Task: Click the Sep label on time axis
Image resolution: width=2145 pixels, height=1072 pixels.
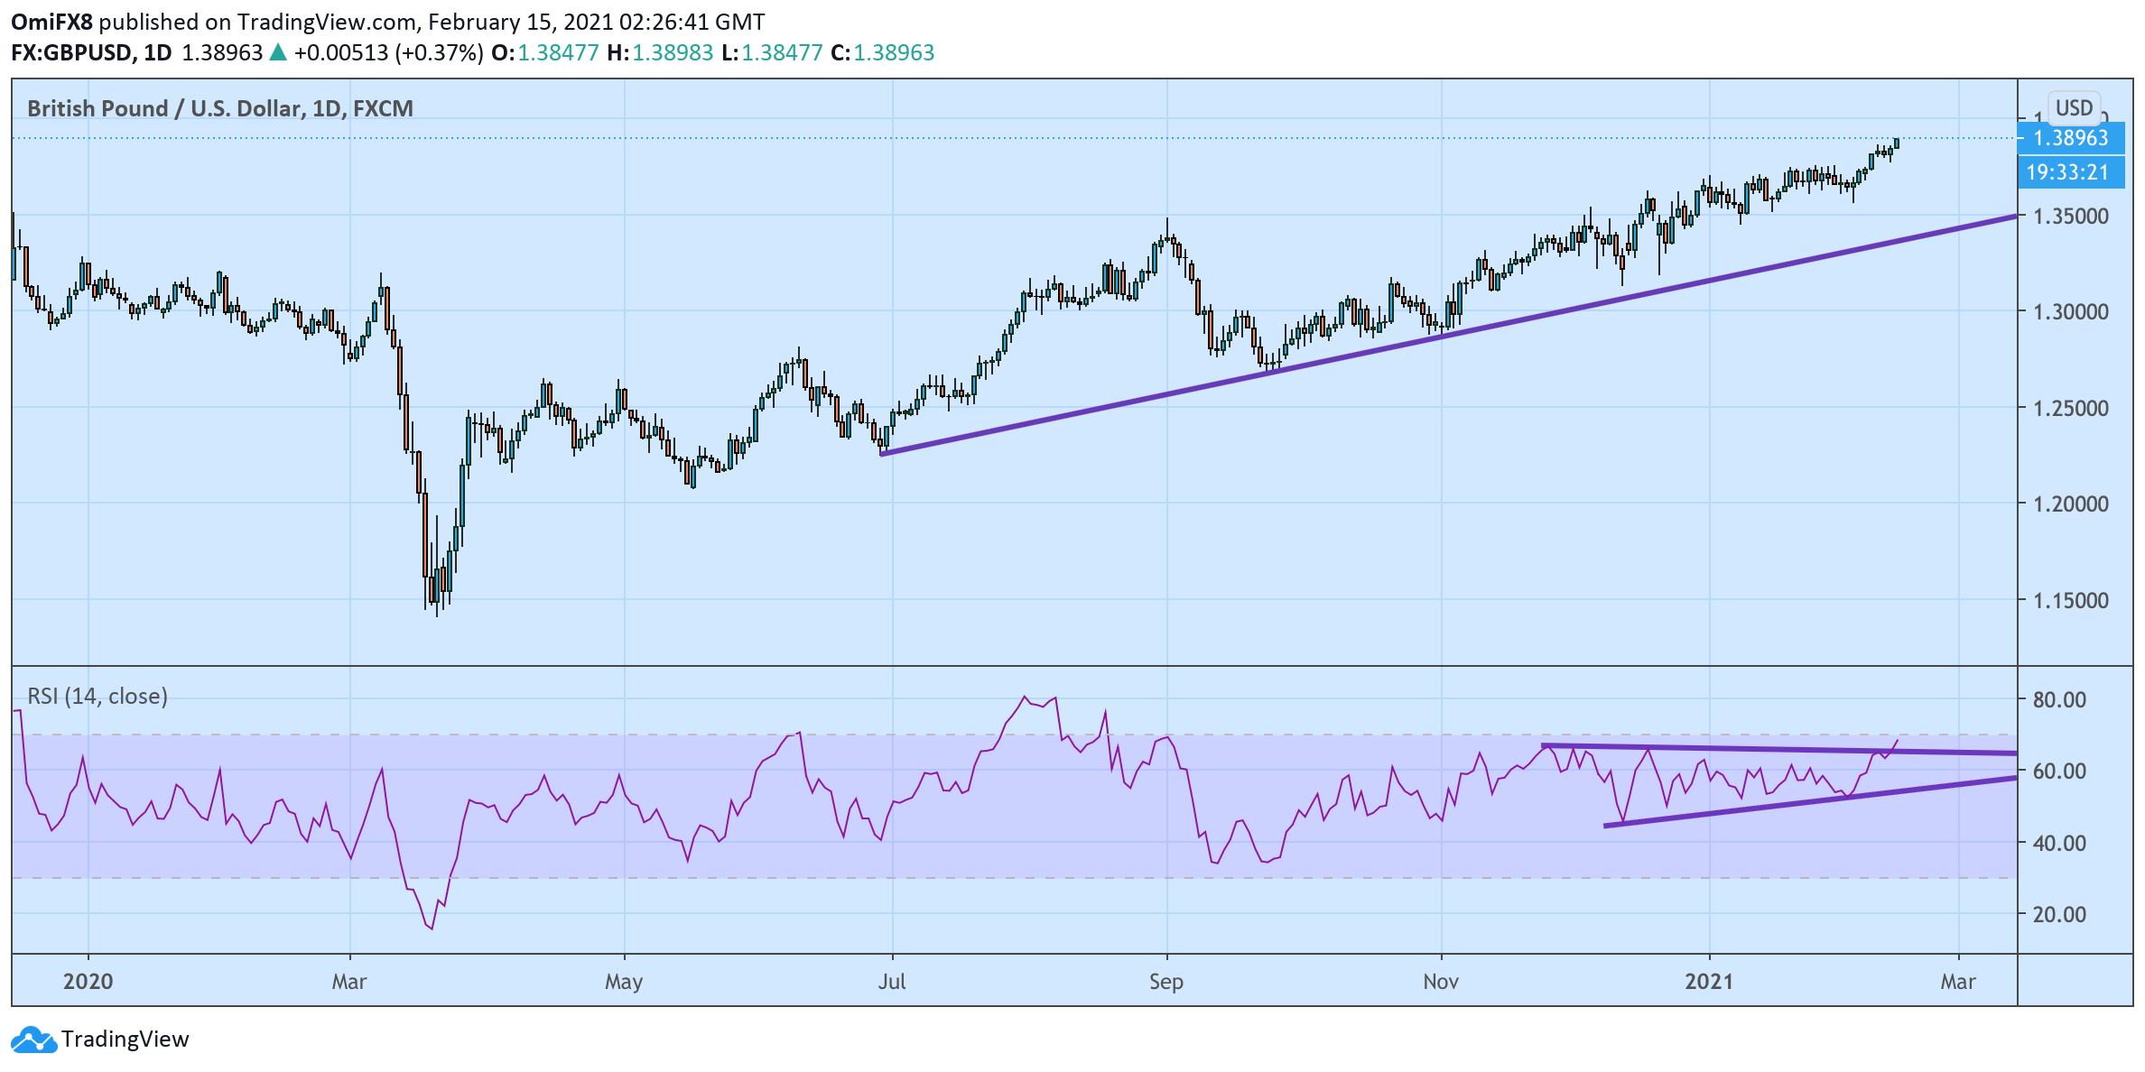Action: 1165,982
